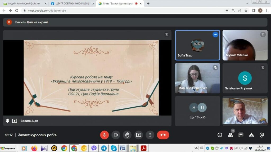Unpin Василь Цап's presentation
The height and width of the screenshot is (152, 271).
pyautogui.click(x=7, y=121)
